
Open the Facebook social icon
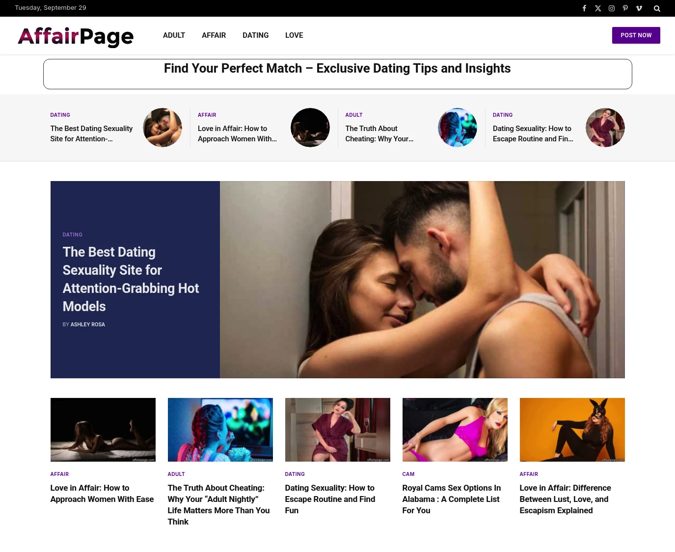point(584,8)
